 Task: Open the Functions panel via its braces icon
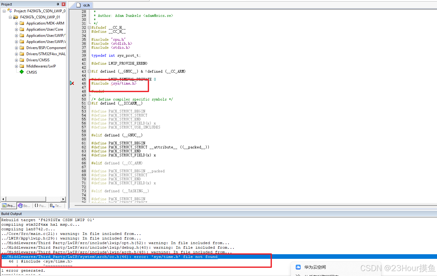click(36, 205)
